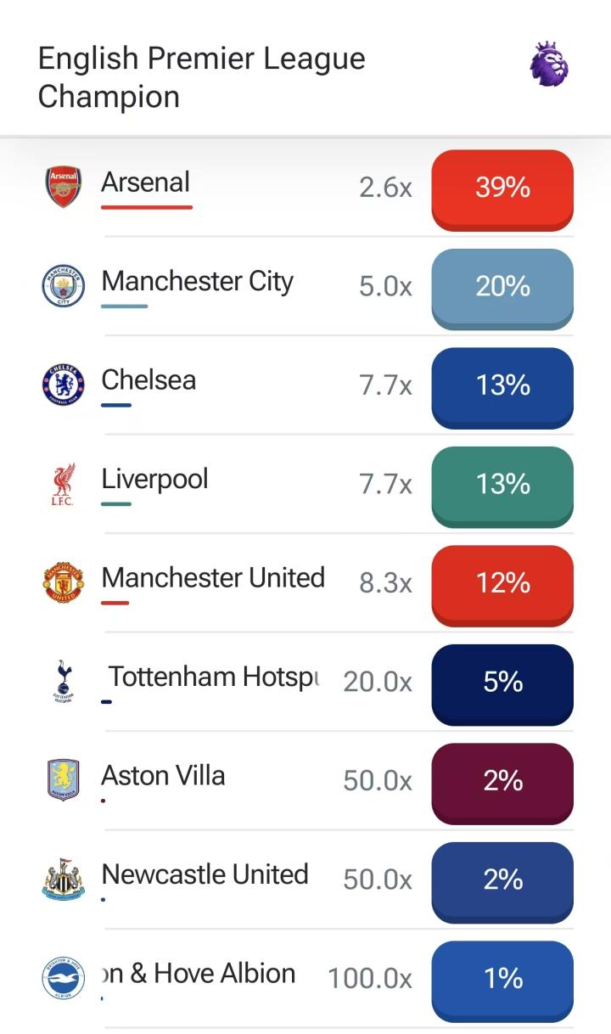Choose Manchester City's 20% button
The width and height of the screenshot is (611, 1034).
(502, 289)
